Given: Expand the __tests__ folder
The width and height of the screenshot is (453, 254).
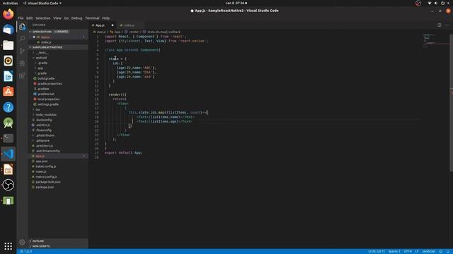Looking at the screenshot, I should [42, 53].
